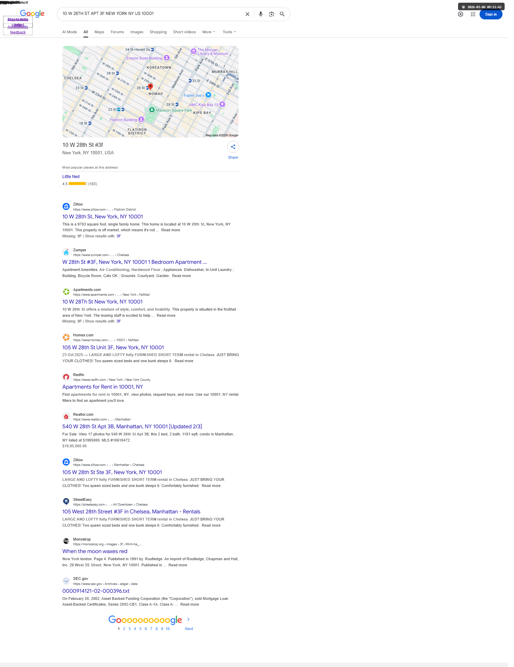Open the Google apps grid
This screenshot has height=667, width=514.
click(x=473, y=14)
